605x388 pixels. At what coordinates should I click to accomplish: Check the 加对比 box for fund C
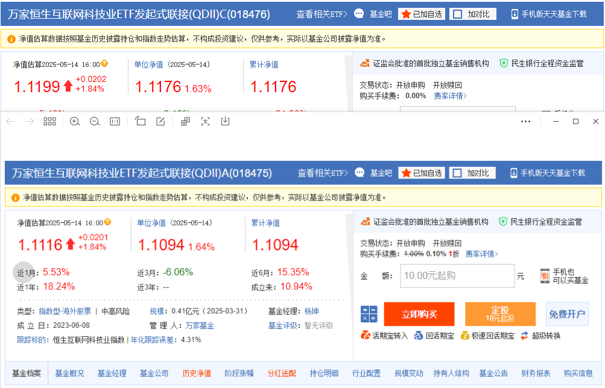458,14
